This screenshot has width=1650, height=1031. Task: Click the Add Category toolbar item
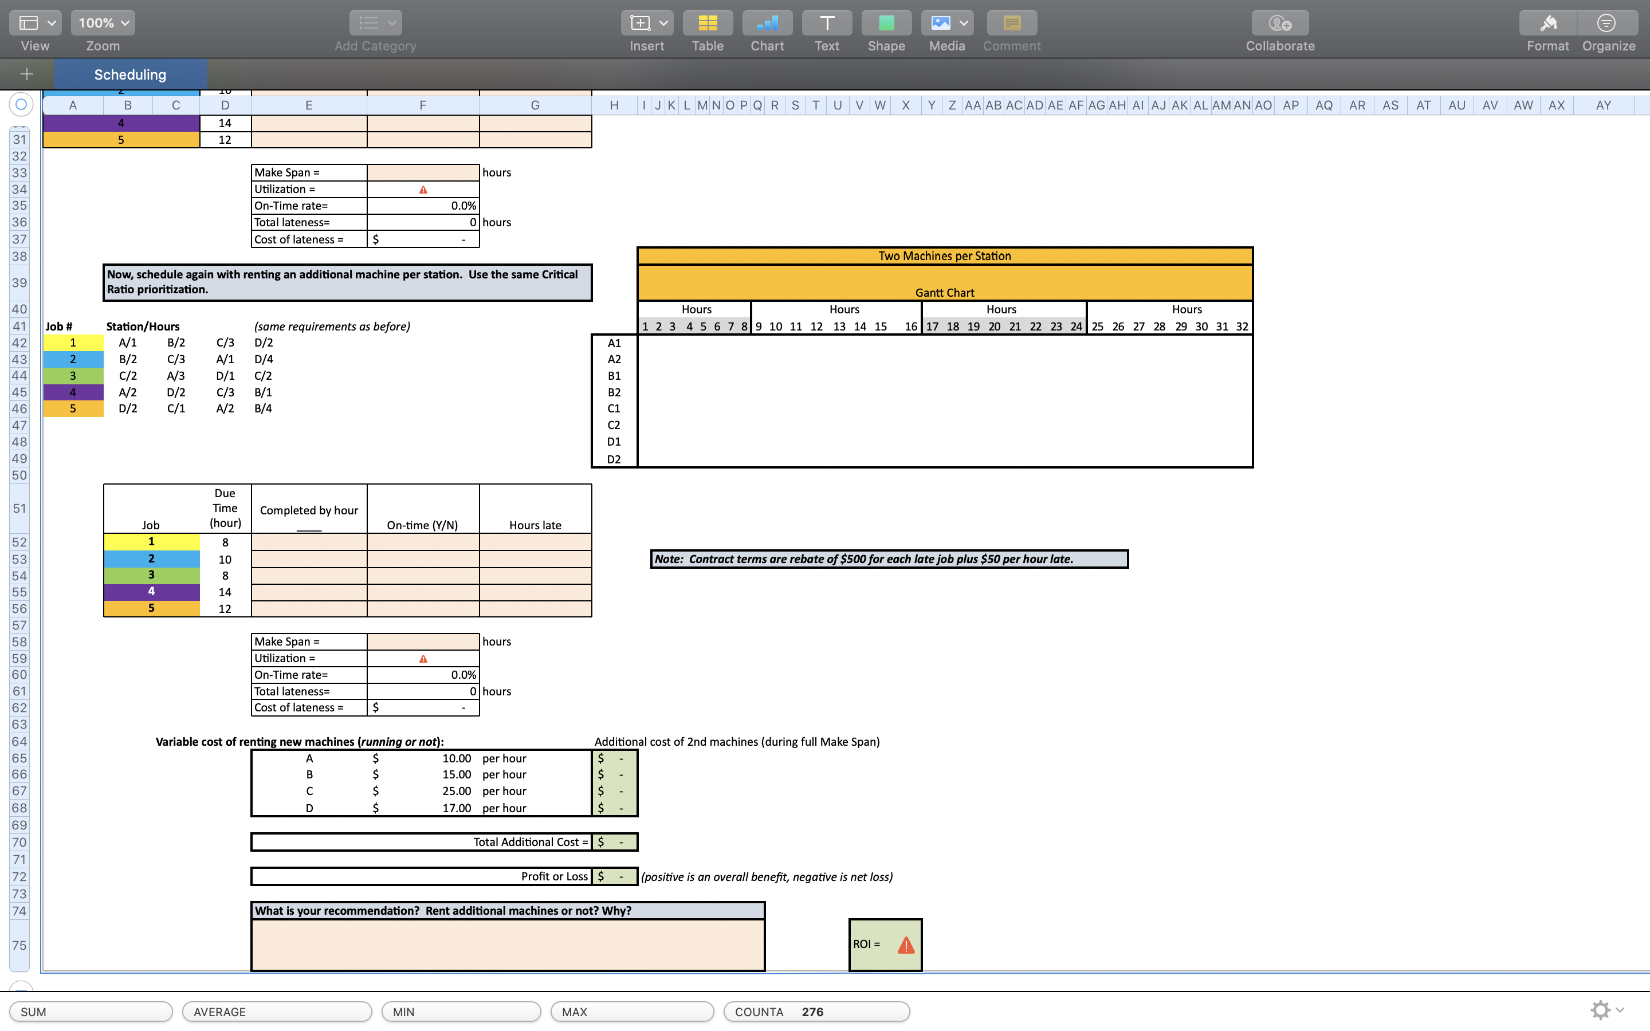tap(374, 22)
